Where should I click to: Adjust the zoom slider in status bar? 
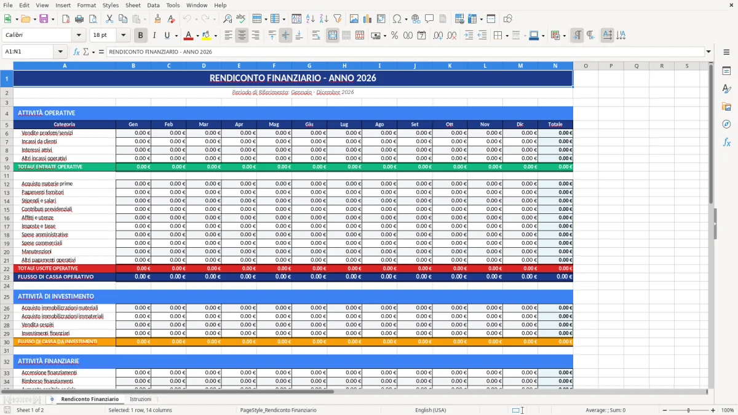click(689, 410)
